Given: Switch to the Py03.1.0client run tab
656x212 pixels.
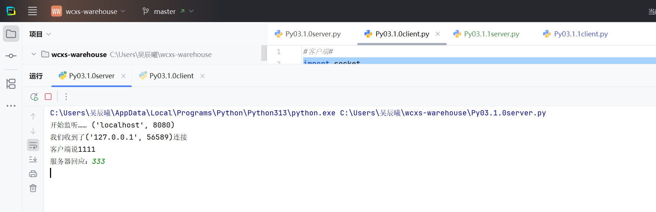Looking at the screenshot, I should pyautogui.click(x=171, y=76).
